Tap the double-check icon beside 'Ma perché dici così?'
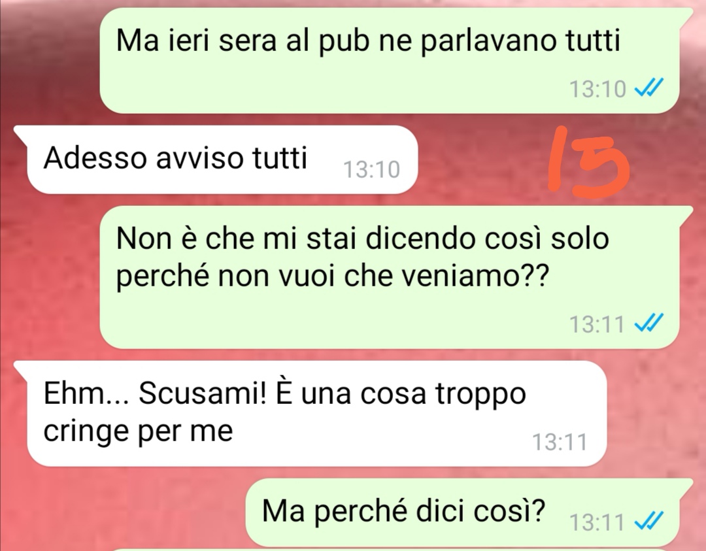 click(649, 522)
